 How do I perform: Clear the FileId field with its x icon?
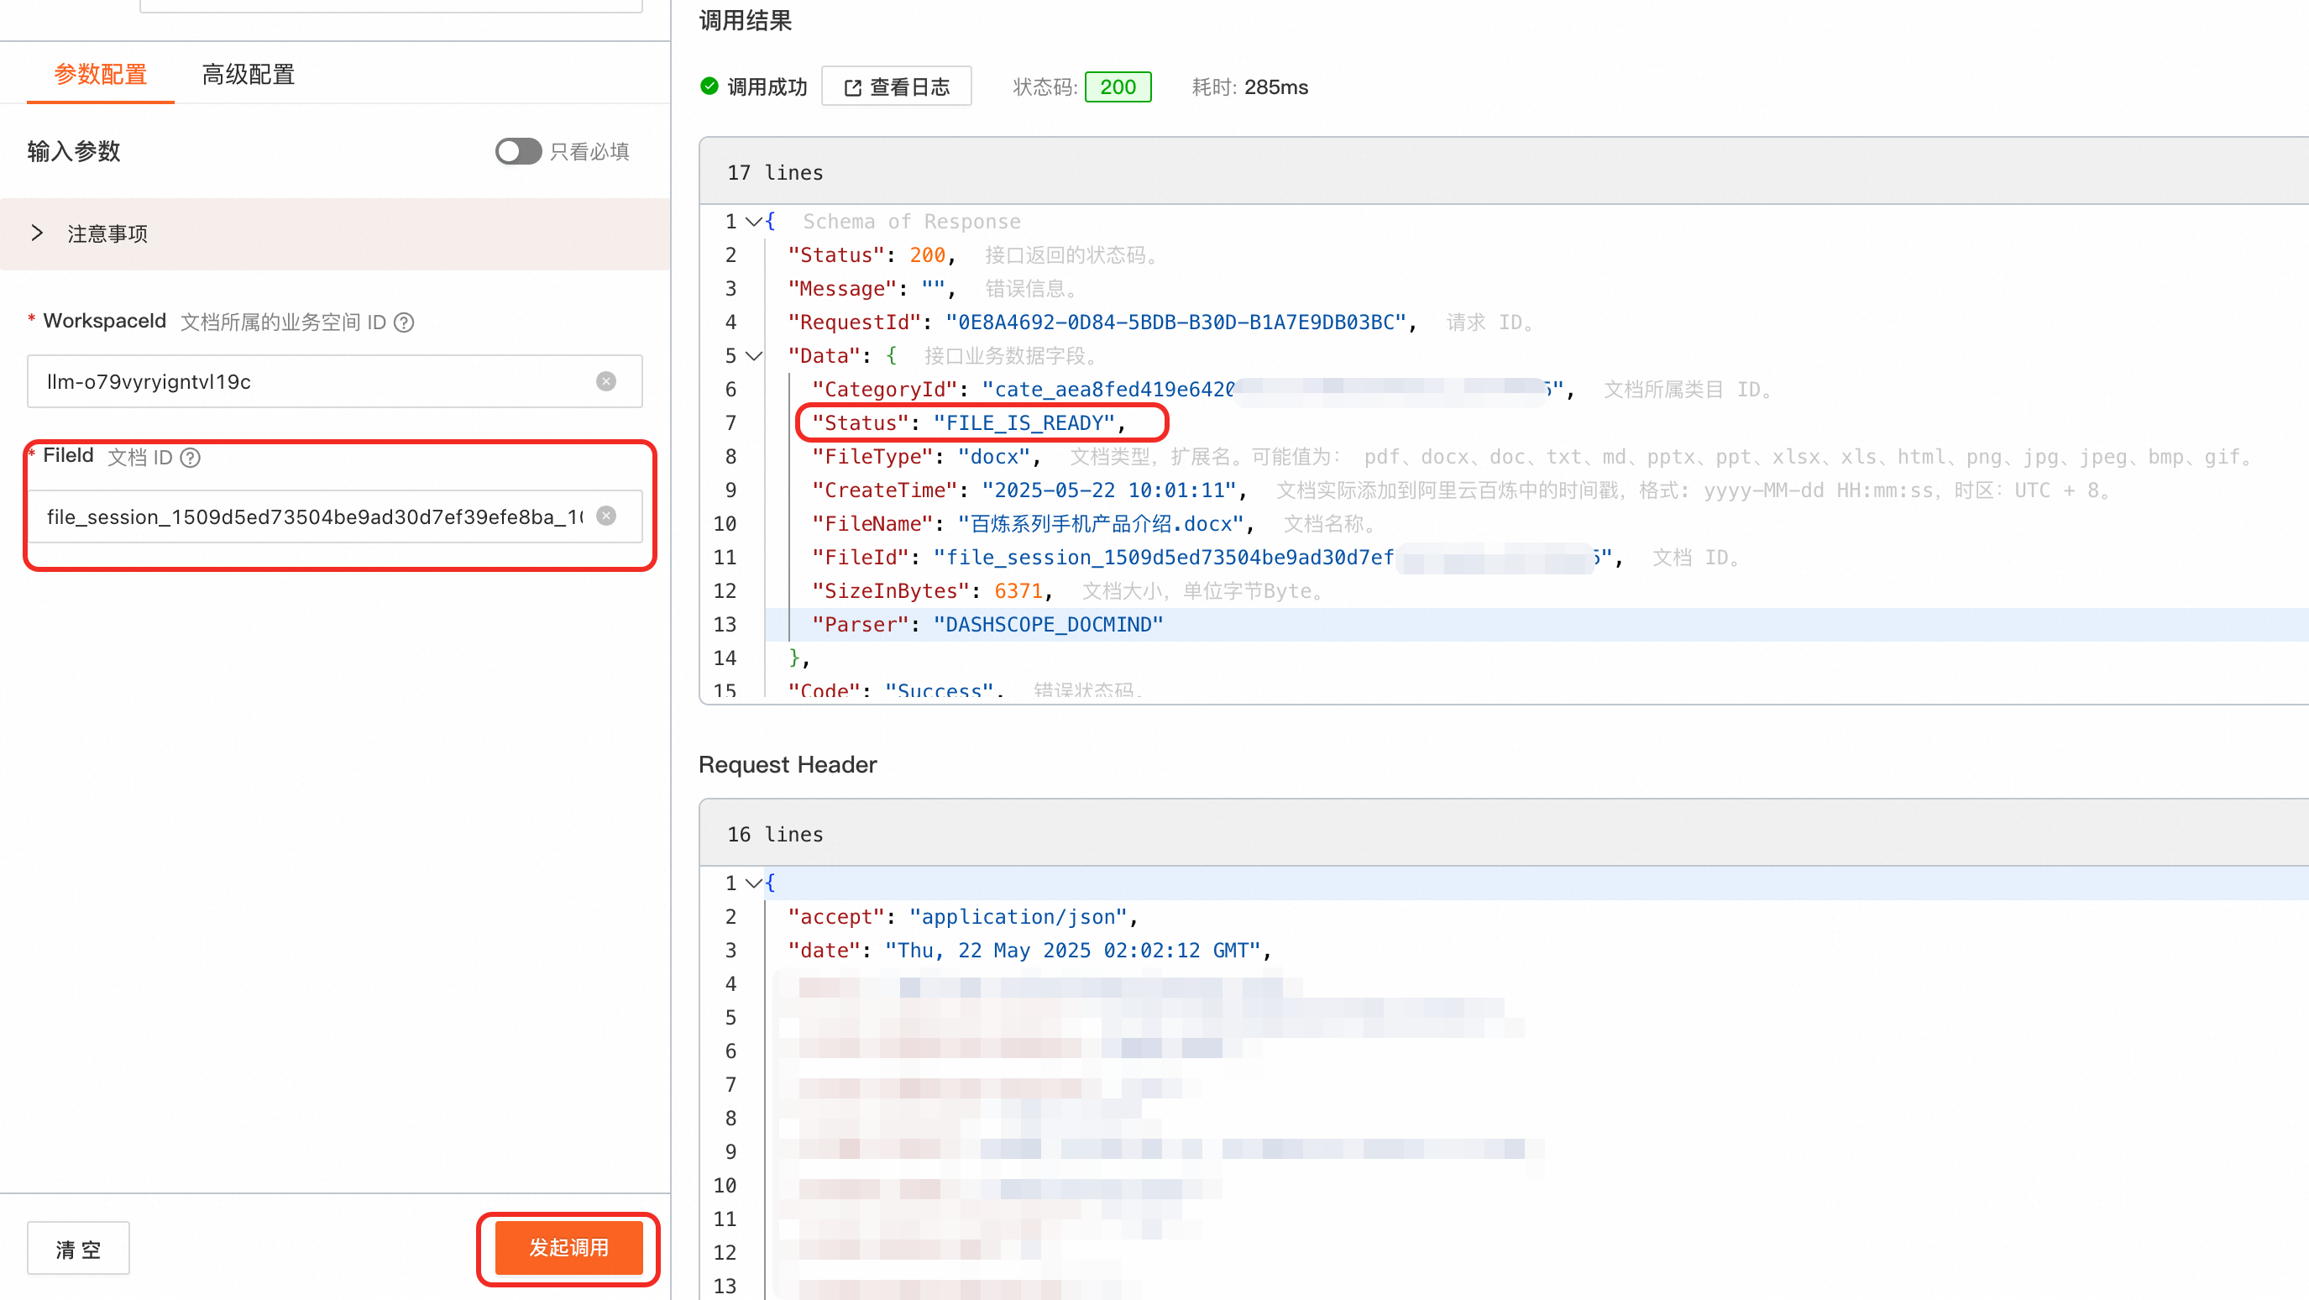(607, 516)
